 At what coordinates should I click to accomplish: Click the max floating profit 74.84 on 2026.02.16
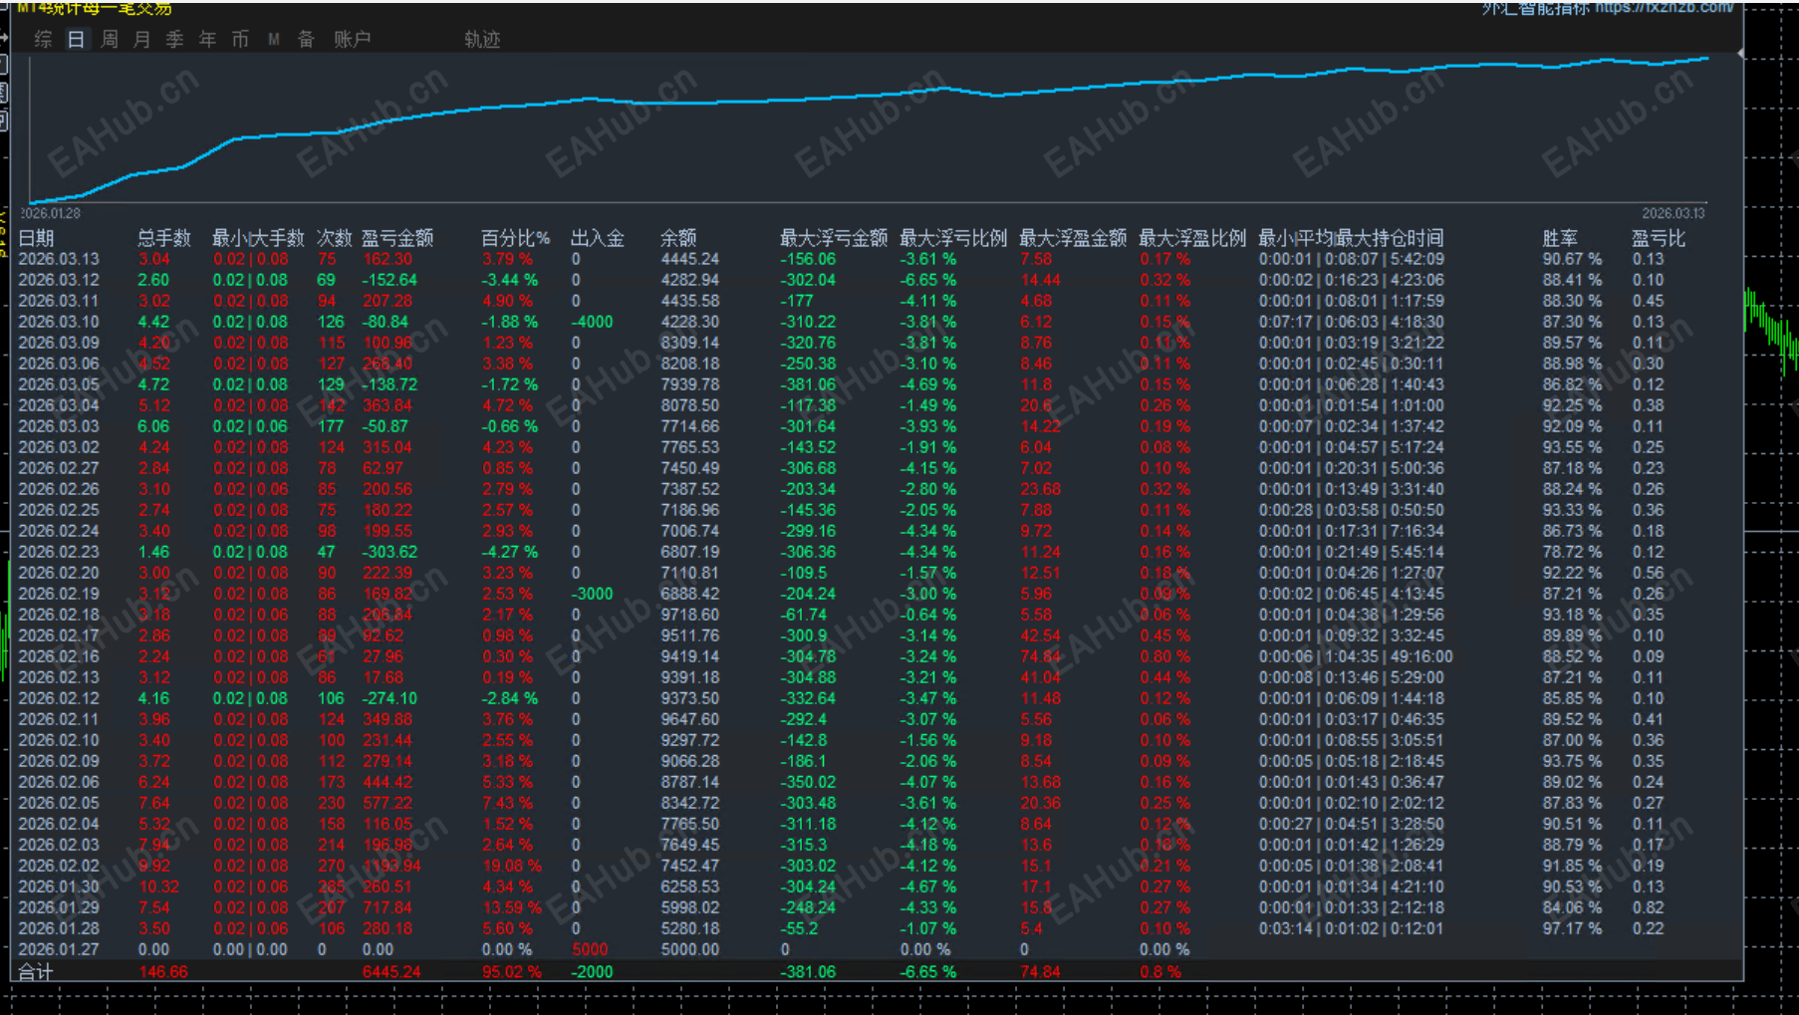coord(1040,656)
